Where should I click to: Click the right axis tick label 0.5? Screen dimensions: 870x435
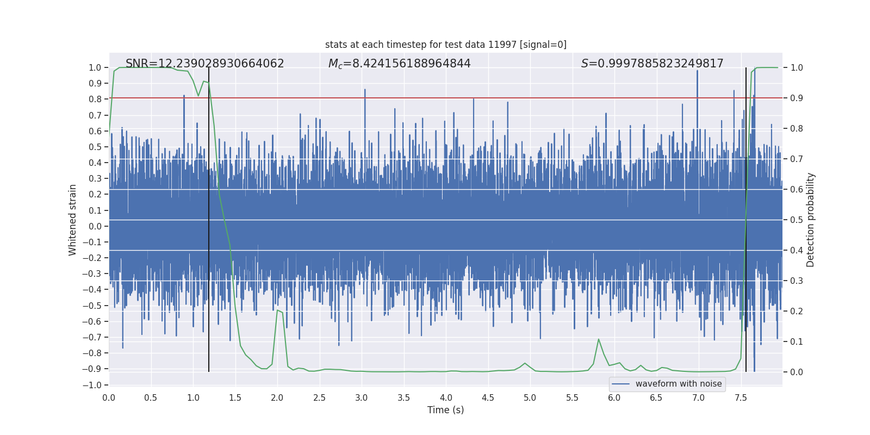click(797, 220)
